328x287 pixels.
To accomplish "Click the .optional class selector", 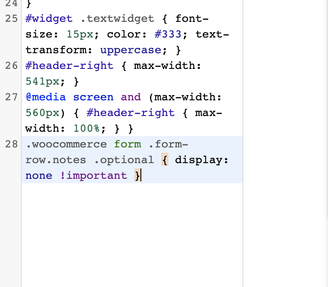I will (127, 160).
